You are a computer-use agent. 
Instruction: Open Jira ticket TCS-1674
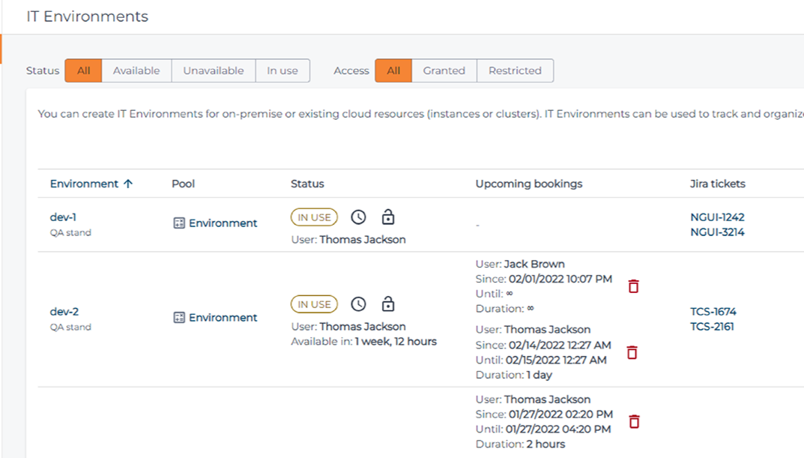(713, 311)
